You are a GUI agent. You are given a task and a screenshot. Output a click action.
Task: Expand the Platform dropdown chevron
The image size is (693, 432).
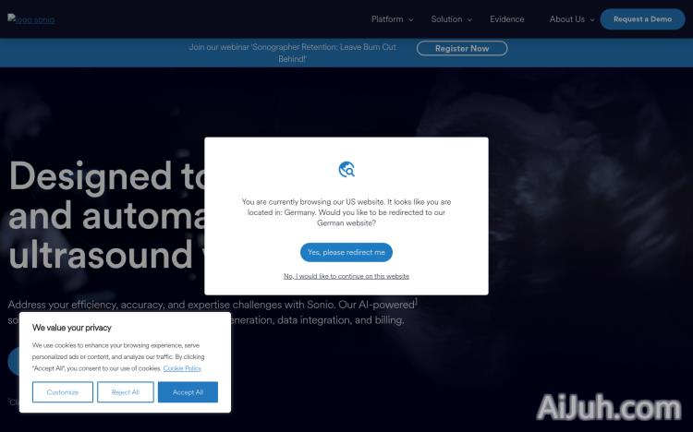(410, 19)
